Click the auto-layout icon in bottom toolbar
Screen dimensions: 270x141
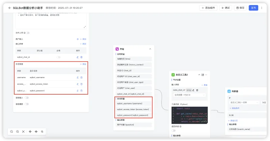[x=42, y=132]
